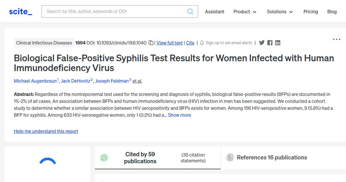The width and height of the screenshot is (346, 182).
Task: Expand the Product menu
Action: click(x=245, y=12)
